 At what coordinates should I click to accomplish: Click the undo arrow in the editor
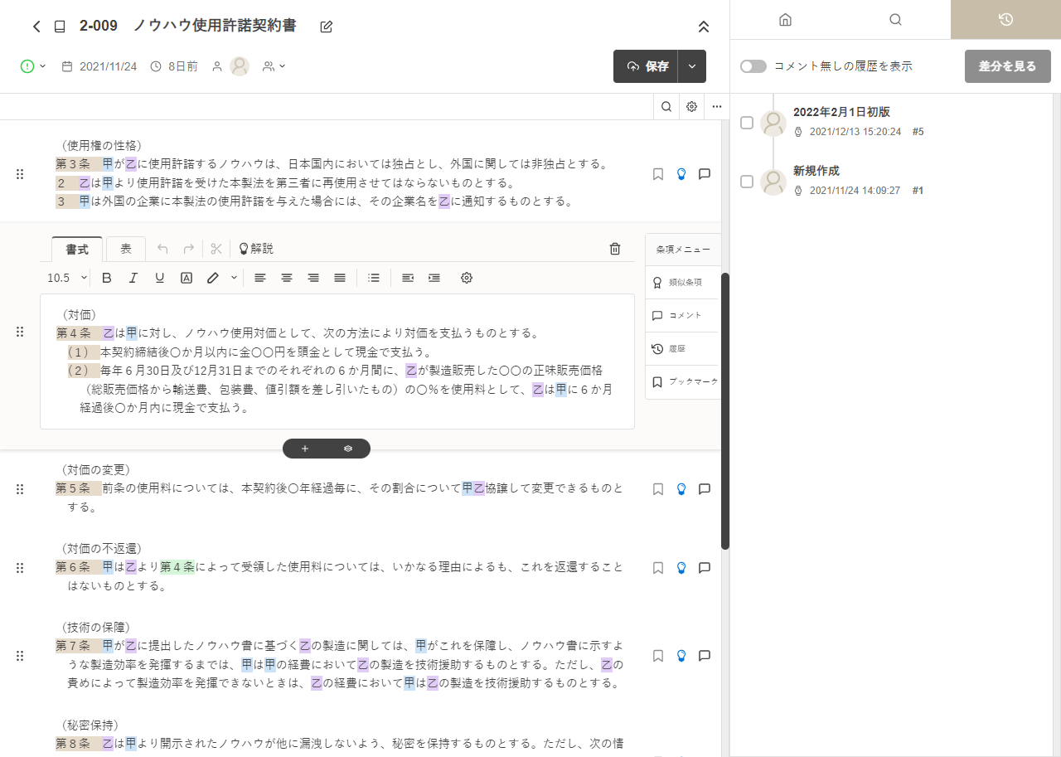pyautogui.click(x=162, y=248)
